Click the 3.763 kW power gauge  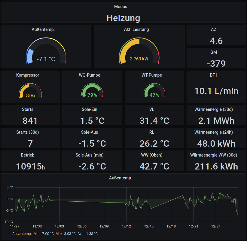pos(139,51)
